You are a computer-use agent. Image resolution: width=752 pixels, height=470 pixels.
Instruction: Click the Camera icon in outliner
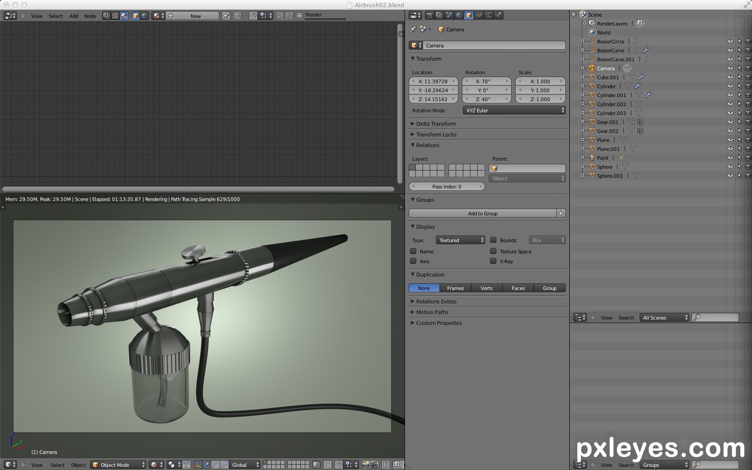click(592, 68)
